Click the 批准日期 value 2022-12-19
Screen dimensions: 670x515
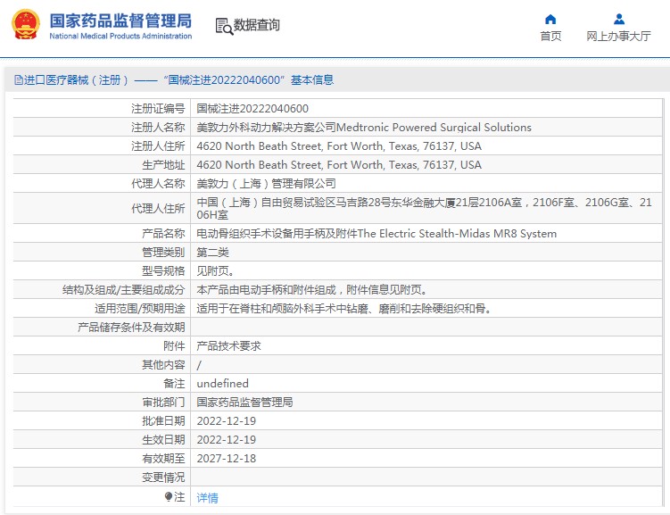click(x=226, y=421)
